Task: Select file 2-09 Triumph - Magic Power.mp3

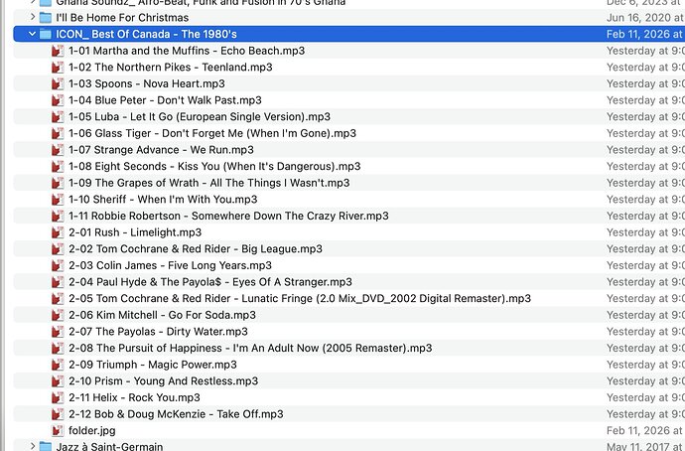Action: [x=153, y=365]
